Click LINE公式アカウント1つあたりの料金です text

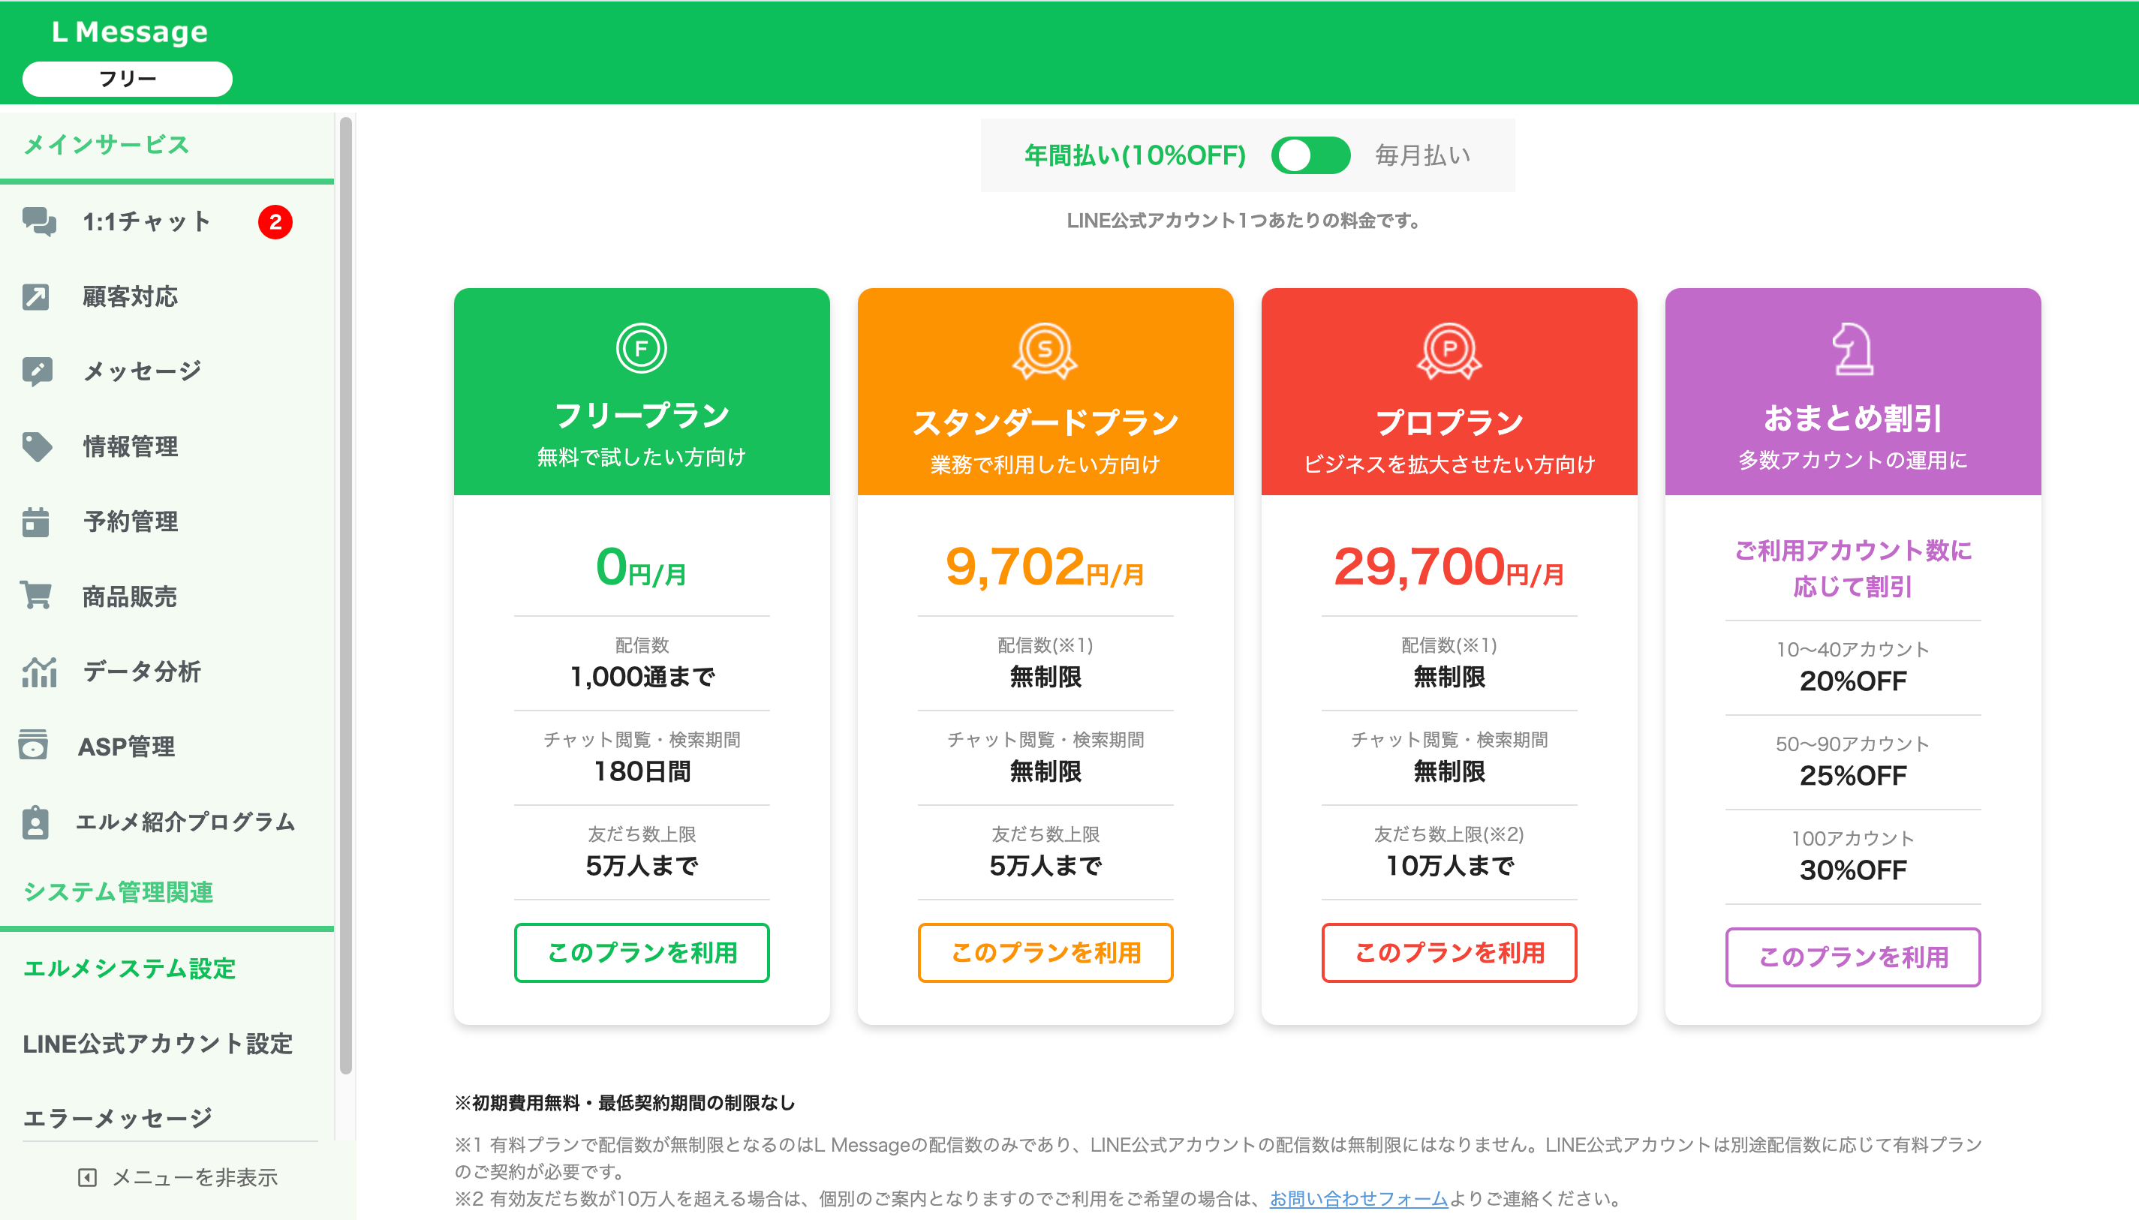coord(1247,221)
